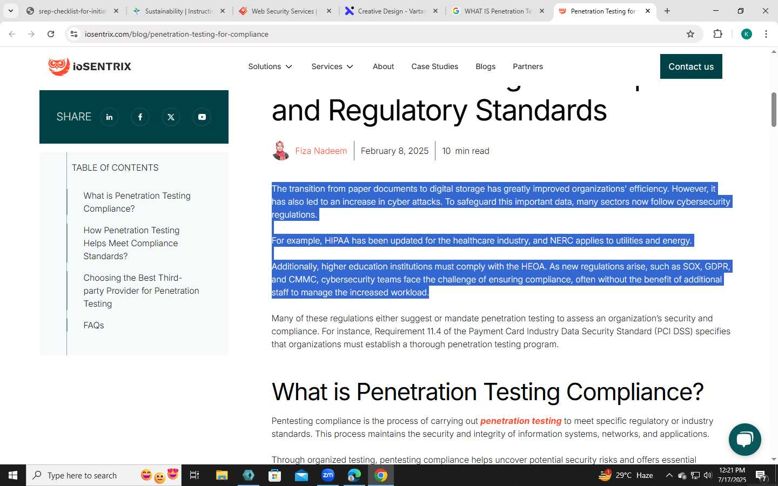Open Microsoft Store from taskbar

pos(274,475)
